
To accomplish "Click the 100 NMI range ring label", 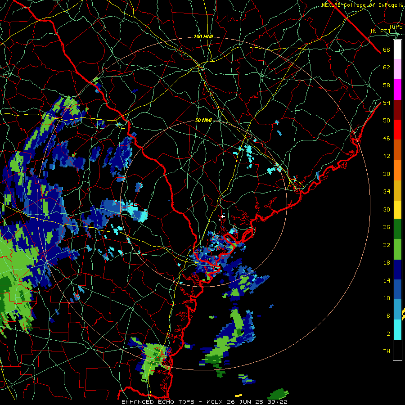I will (203, 37).
